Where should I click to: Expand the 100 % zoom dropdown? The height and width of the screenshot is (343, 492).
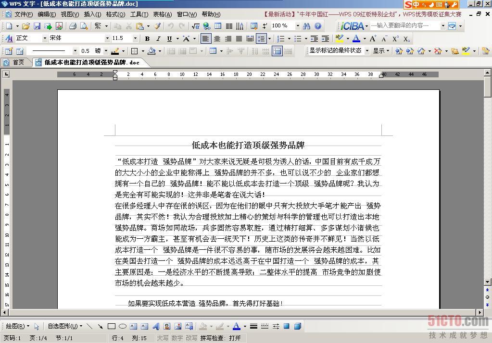pyautogui.click(x=297, y=26)
